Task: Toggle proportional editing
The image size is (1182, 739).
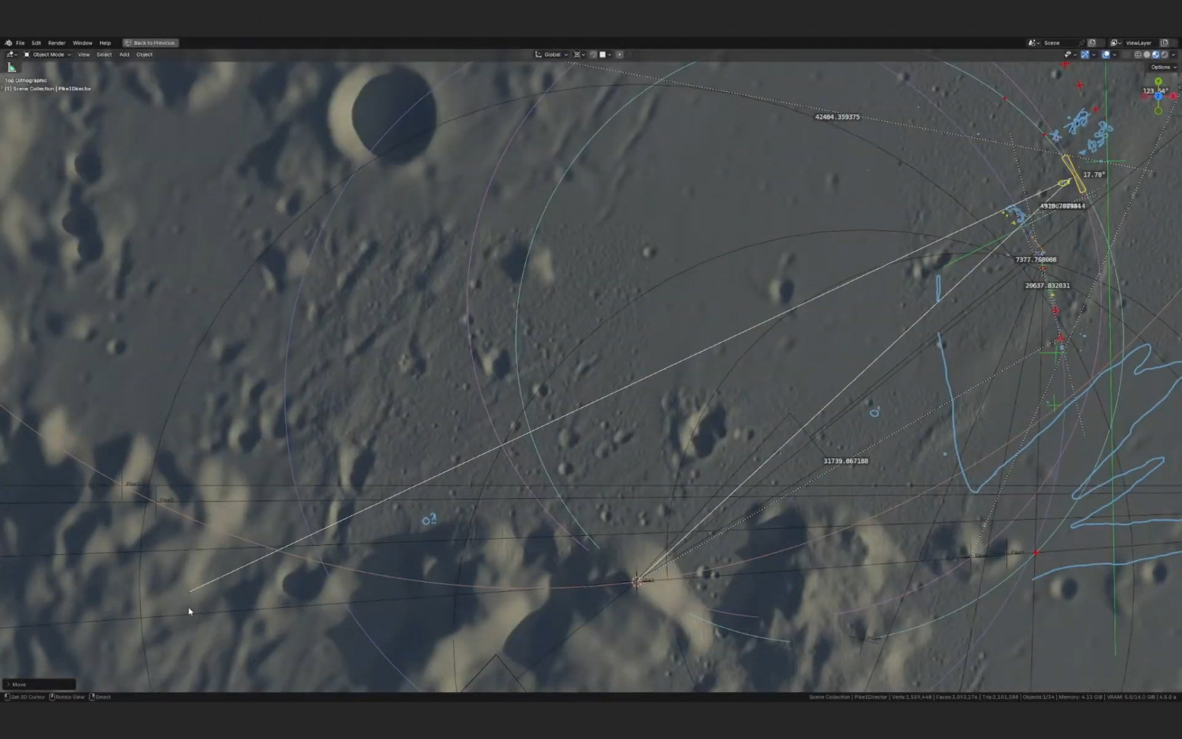Action: pos(620,55)
